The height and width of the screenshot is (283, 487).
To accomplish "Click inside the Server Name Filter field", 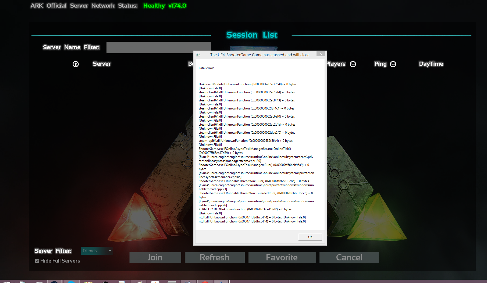I will 159,47.
